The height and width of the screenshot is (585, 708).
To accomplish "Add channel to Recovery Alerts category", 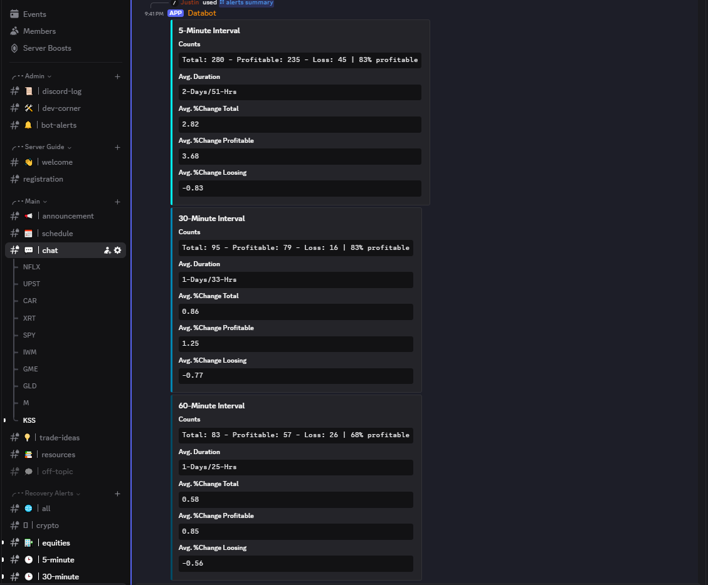I will point(117,494).
